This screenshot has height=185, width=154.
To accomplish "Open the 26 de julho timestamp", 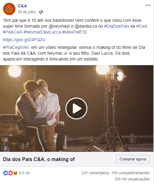I will [x=27, y=12].
